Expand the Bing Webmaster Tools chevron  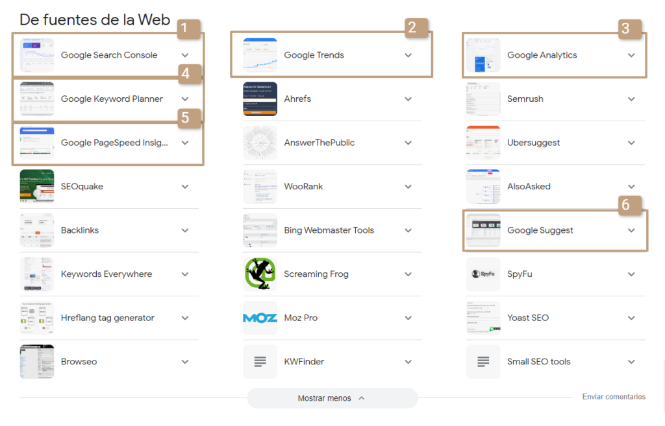[x=408, y=230]
